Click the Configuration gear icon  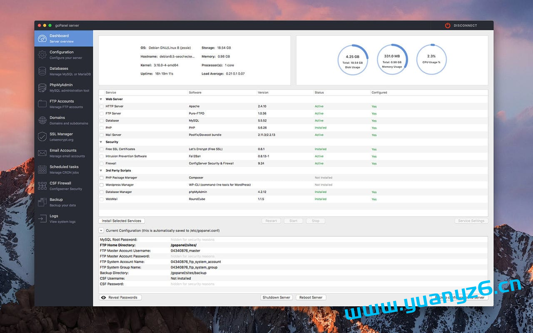tap(42, 55)
